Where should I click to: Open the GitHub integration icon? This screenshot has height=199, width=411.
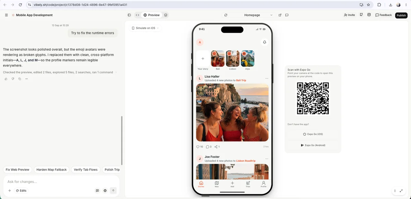click(x=361, y=15)
